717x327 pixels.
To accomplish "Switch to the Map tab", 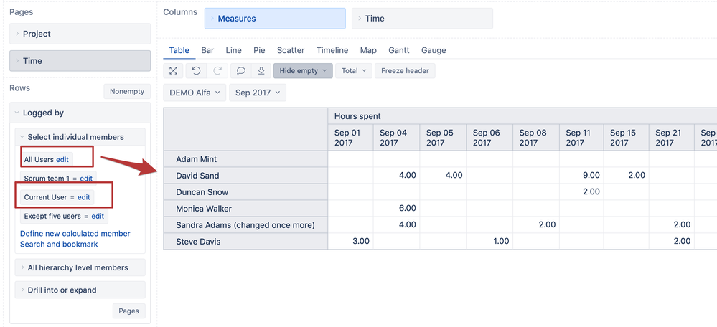I will [368, 50].
